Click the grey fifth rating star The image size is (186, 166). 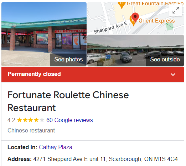click(x=42, y=120)
